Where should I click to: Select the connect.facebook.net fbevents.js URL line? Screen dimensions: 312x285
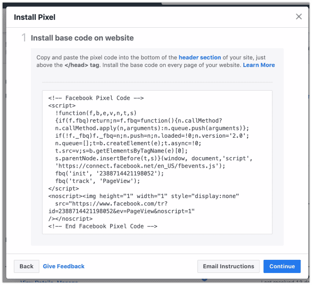[x=140, y=166]
